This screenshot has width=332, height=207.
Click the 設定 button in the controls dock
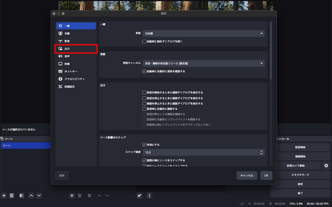click(x=300, y=184)
